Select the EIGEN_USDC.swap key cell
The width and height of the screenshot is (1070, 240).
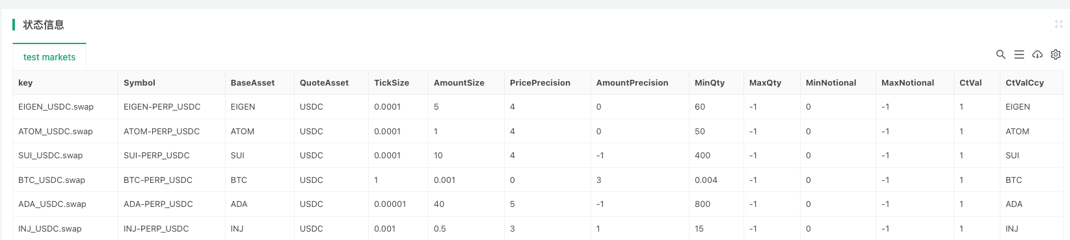(x=56, y=106)
